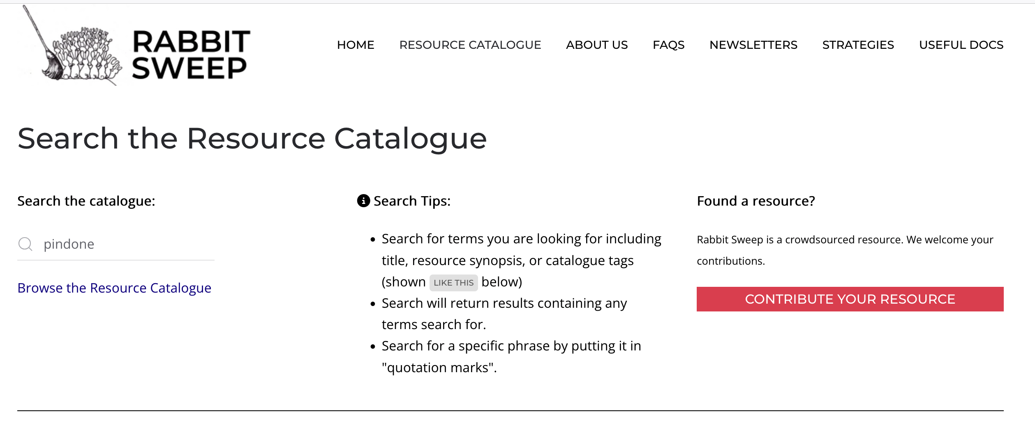Click the Search Tips heading text
This screenshot has width=1035, height=421.
pyautogui.click(x=412, y=201)
